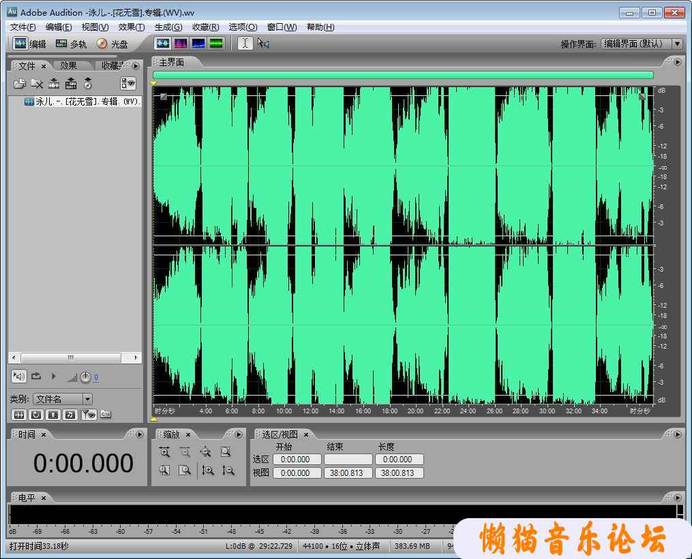Open the 视图(V) menu
Image resolution: width=692 pixels, height=559 pixels.
95,27
